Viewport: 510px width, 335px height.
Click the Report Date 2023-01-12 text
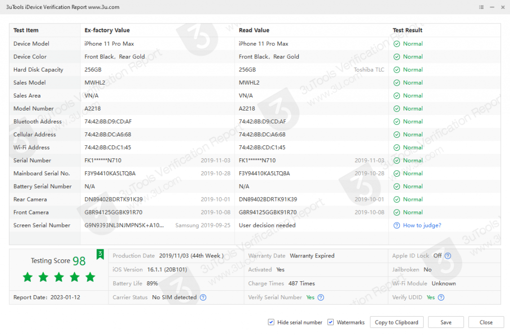point(46,297)
